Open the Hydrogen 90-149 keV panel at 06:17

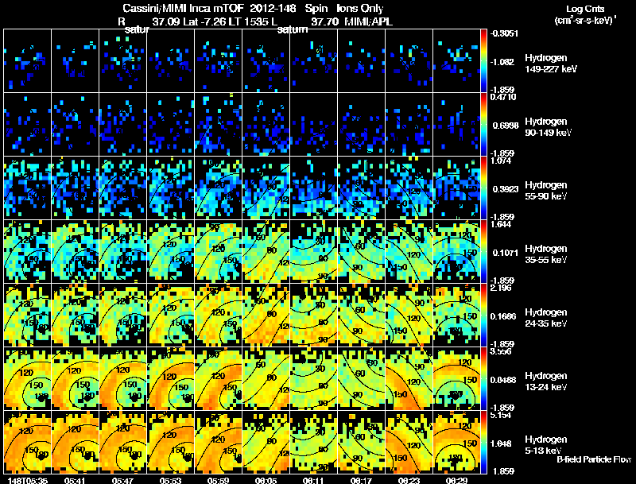pyautogui.click(x=362, y=125)
